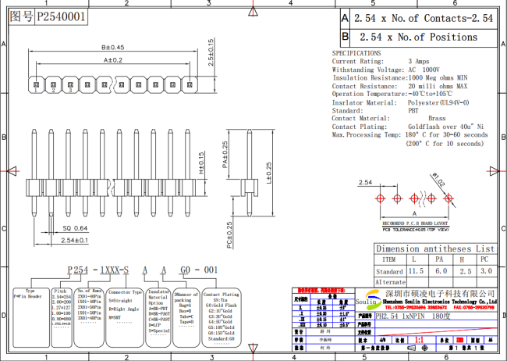Click the SQ 0.64 pin dimension label
This screenshot has width=507, height=361.
click(76, 227)
